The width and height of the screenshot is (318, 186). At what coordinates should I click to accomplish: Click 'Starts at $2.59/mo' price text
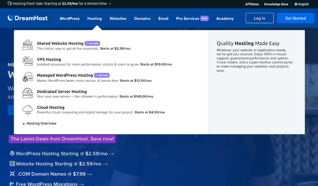[x=115, y=49]
